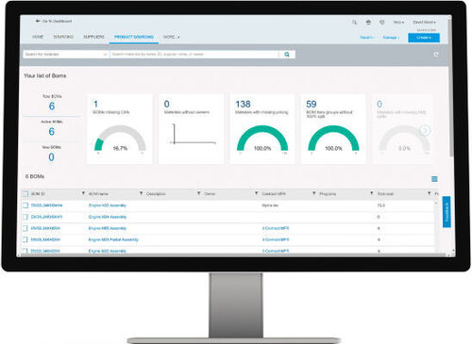The width and height of the screenshot is (472, 344).
Task: Open the SUPPLIERS tab
Action: tap(93, 37)
